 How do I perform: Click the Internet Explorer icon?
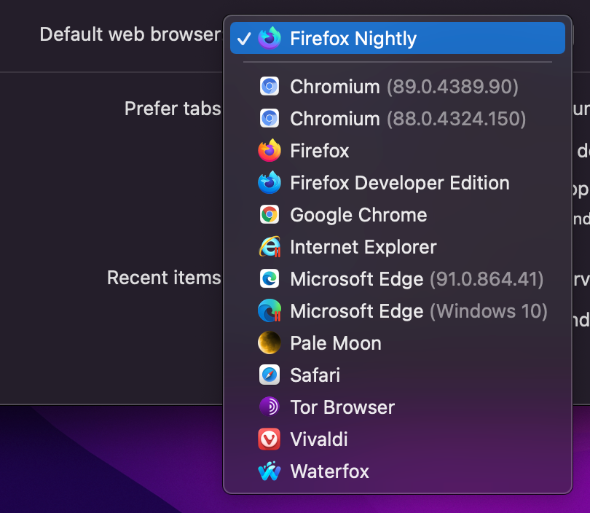click(x=270, y=246)
